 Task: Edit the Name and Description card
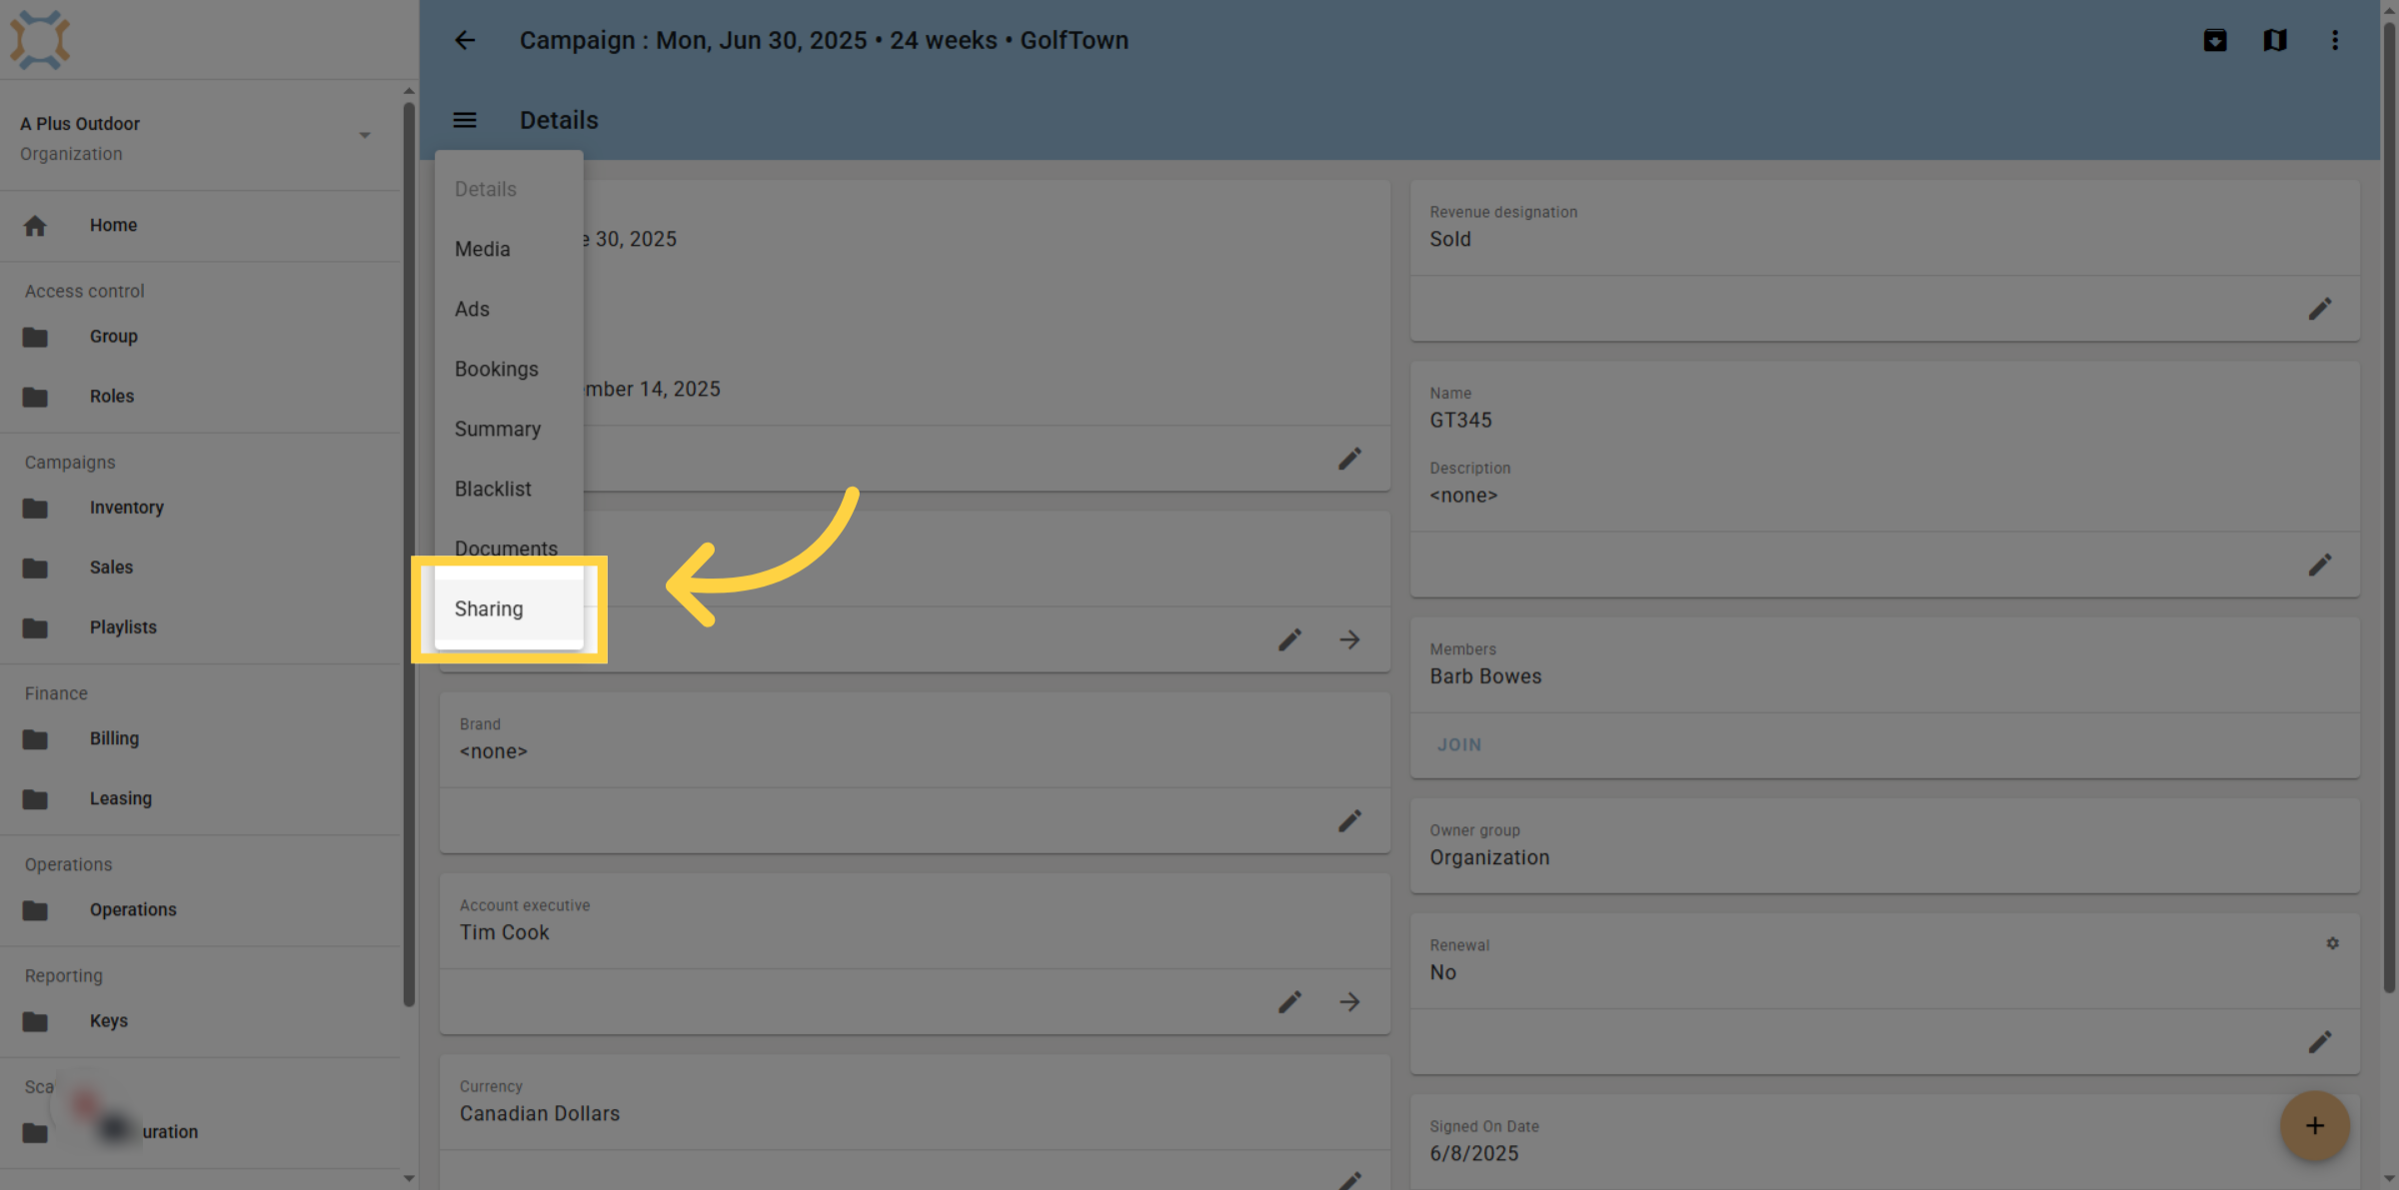pos(2320,565)
